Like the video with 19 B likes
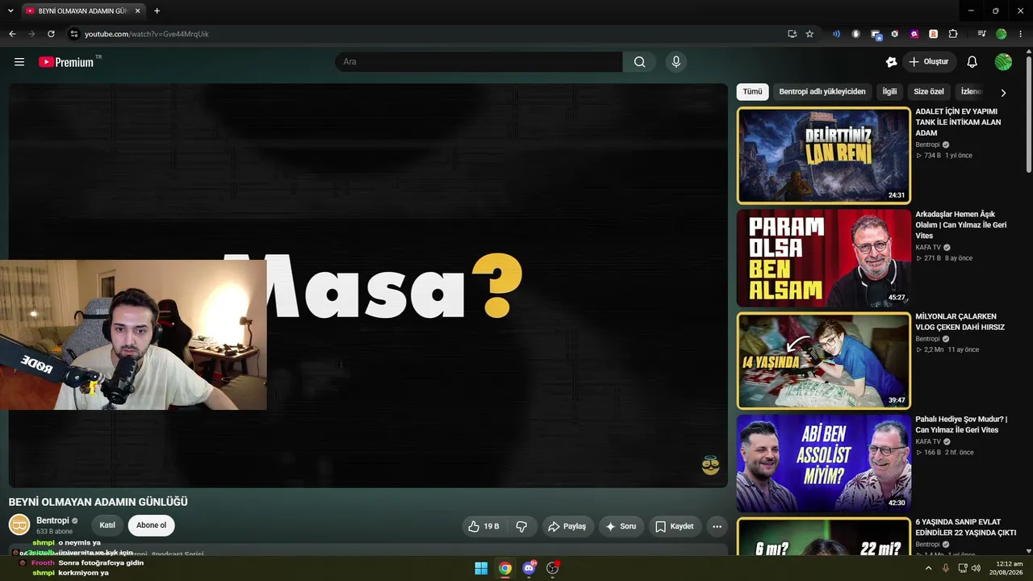The width and height of the screenshot is (1033, 581). point(483,526)
